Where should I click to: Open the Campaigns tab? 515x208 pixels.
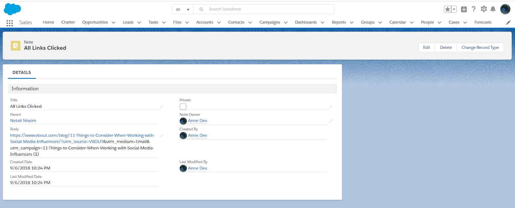(270, 22)
